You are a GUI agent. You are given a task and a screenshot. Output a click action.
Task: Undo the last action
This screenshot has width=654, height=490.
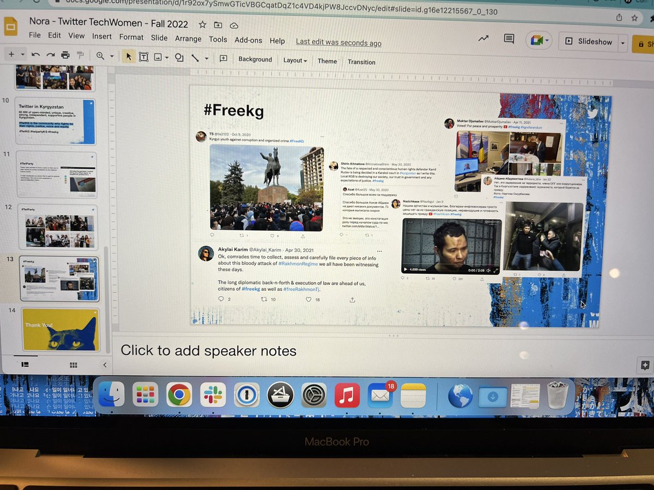pyautogui.click(x=36, y=55)
